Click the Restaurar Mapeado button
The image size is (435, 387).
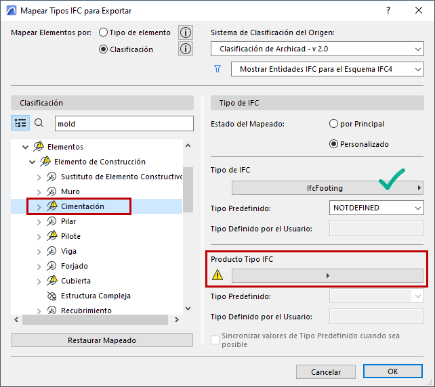coord(102,340)
